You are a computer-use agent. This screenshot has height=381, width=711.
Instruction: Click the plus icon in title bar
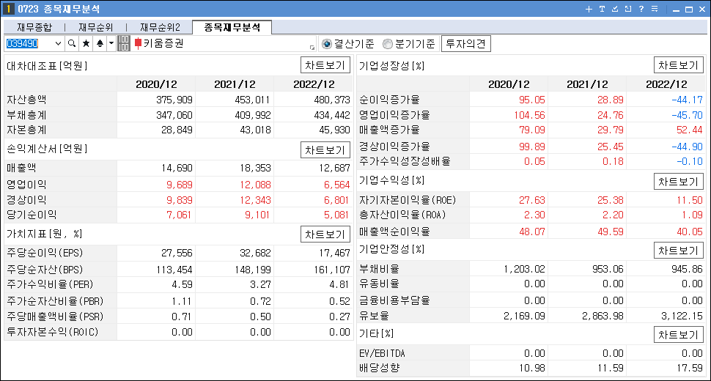589,9
